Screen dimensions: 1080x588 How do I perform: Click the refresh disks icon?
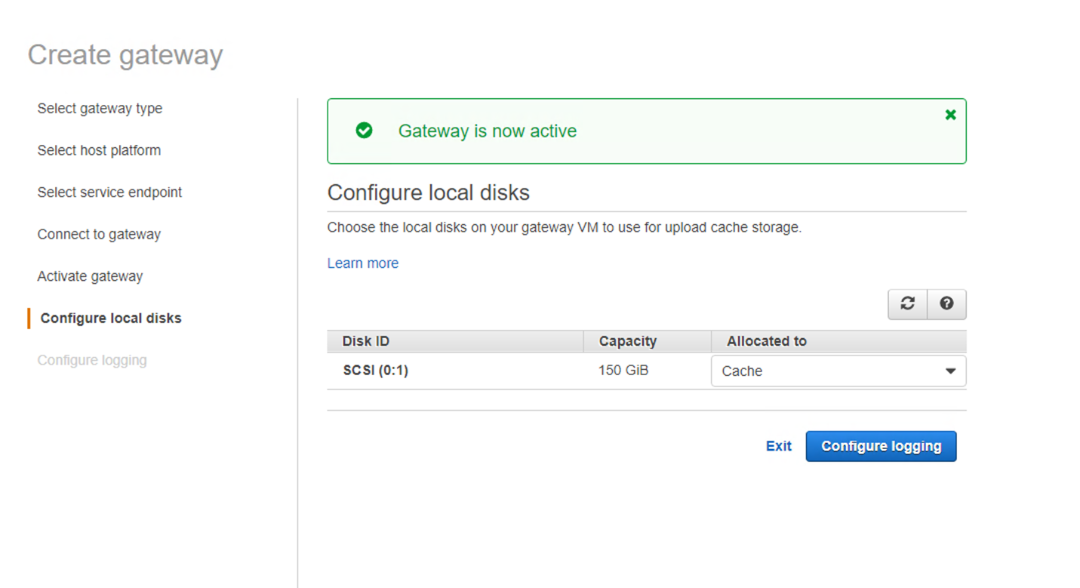(x=907, y=303)
